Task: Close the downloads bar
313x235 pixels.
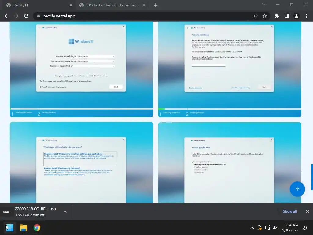Action: [307, 211]
